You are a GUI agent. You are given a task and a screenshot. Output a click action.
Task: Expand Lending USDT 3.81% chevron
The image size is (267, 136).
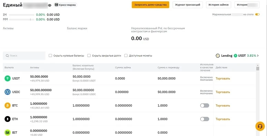(258, 56)
